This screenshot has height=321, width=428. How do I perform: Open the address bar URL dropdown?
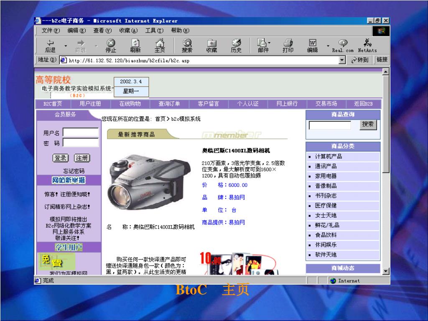click(342, 60)
